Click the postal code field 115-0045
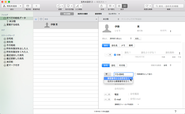Image resolution: width=185 pixels, height=114 pixels. pyautogui.click(x=123, y=74)
